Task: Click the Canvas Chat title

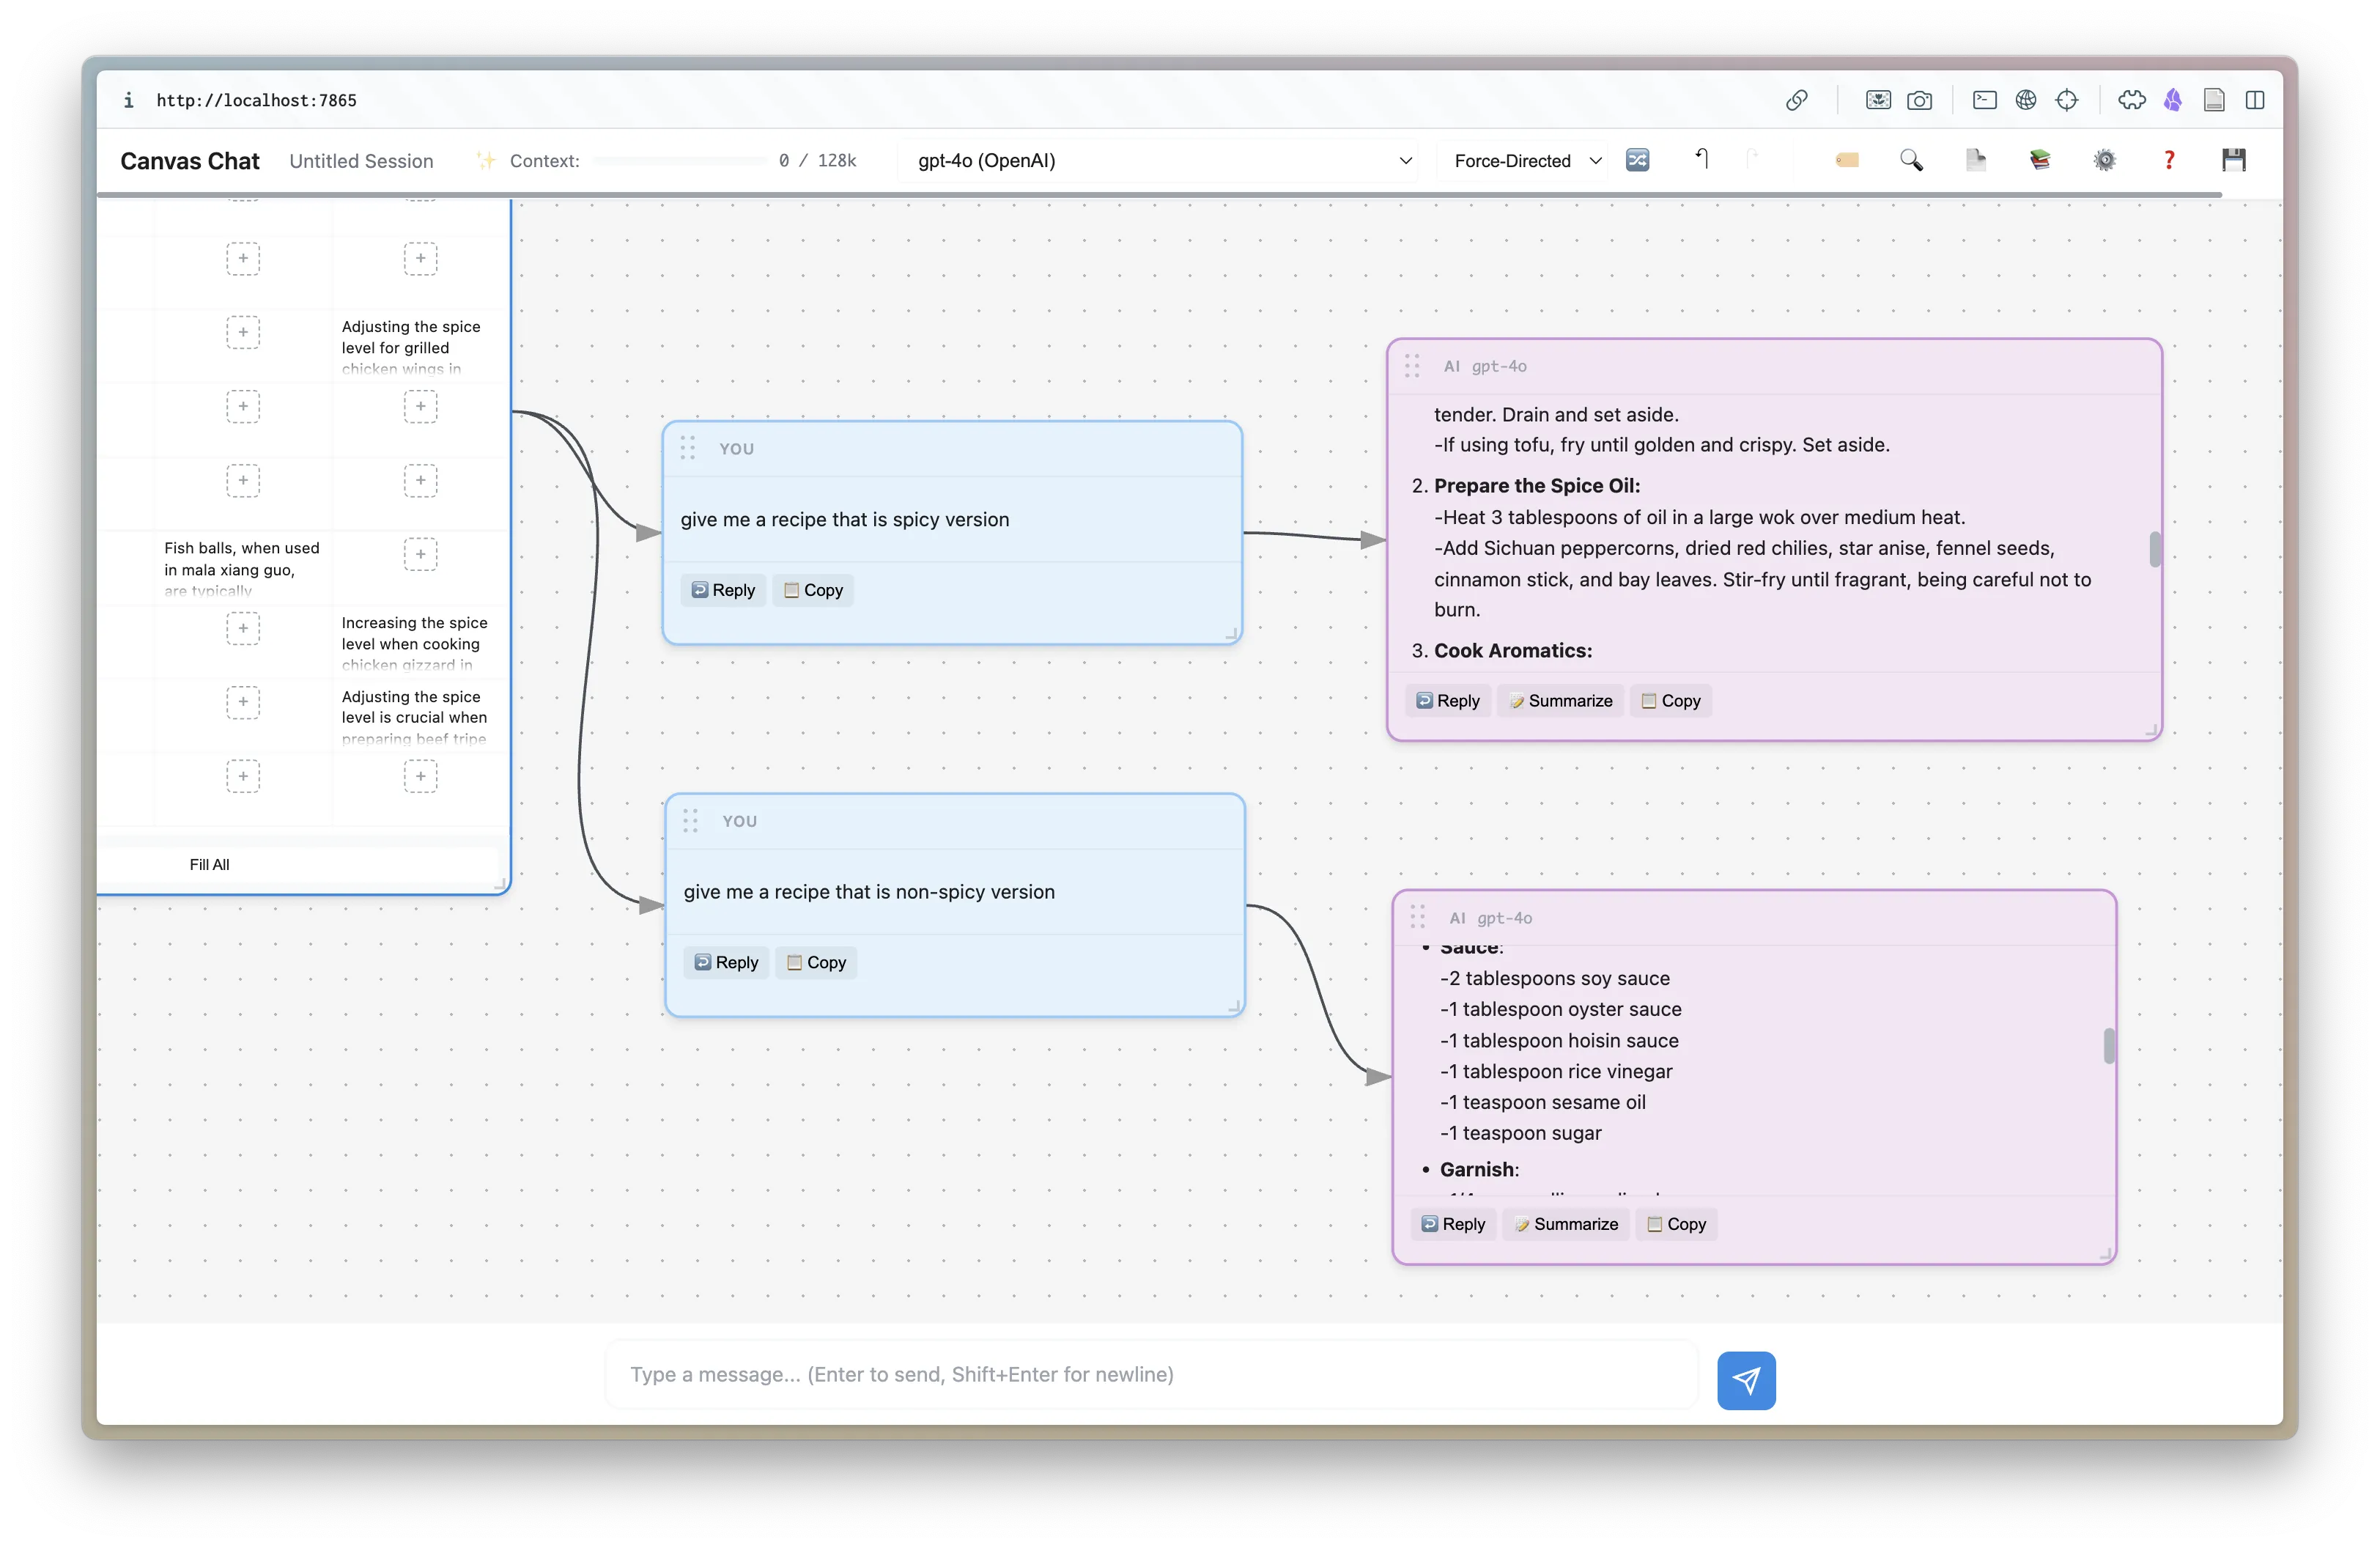Action: click(x=190, y=160)
